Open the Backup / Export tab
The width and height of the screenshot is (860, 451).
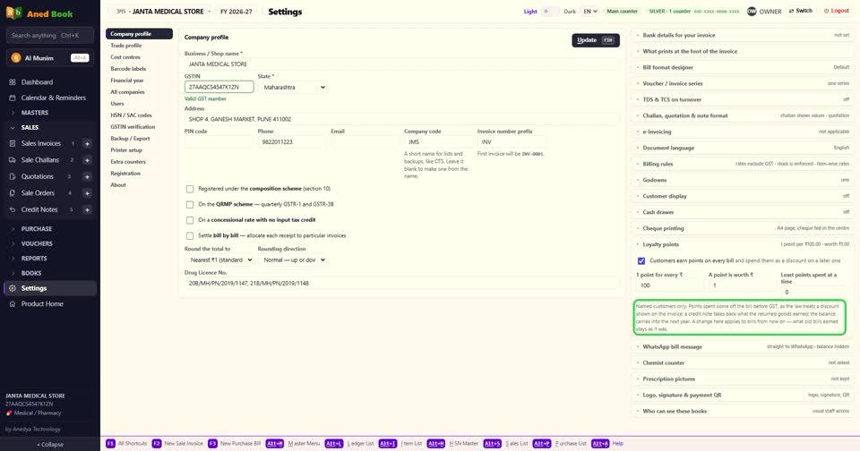click(139, 138)
